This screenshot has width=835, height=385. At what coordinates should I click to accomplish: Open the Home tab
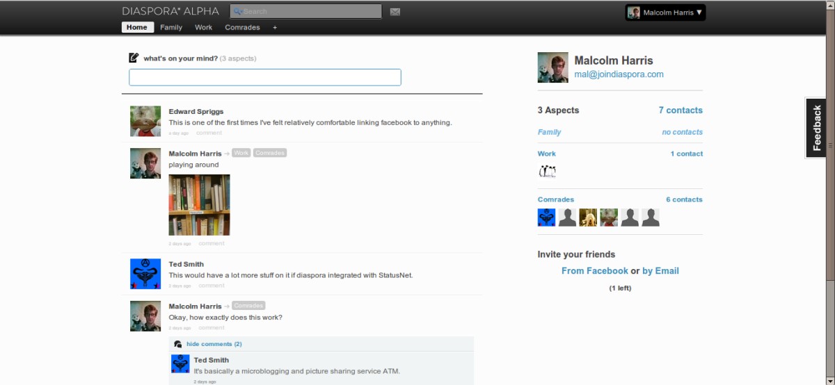tap(137, 28)
